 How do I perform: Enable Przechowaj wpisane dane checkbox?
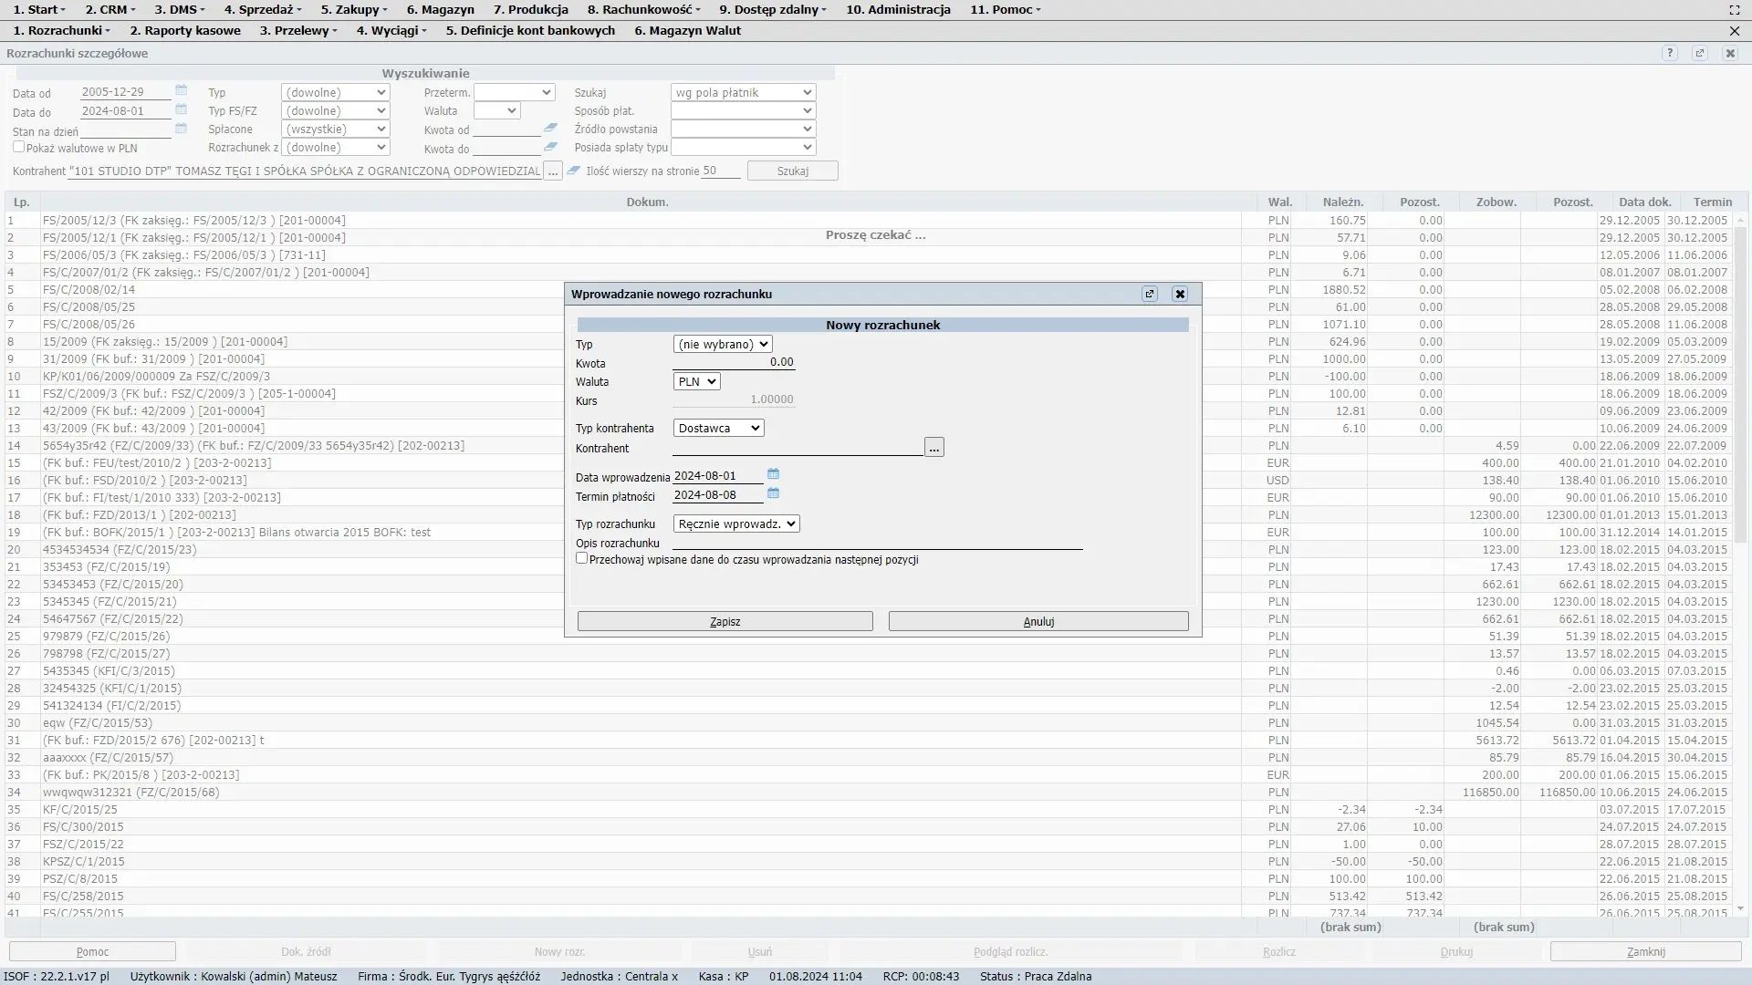point(581,558)
